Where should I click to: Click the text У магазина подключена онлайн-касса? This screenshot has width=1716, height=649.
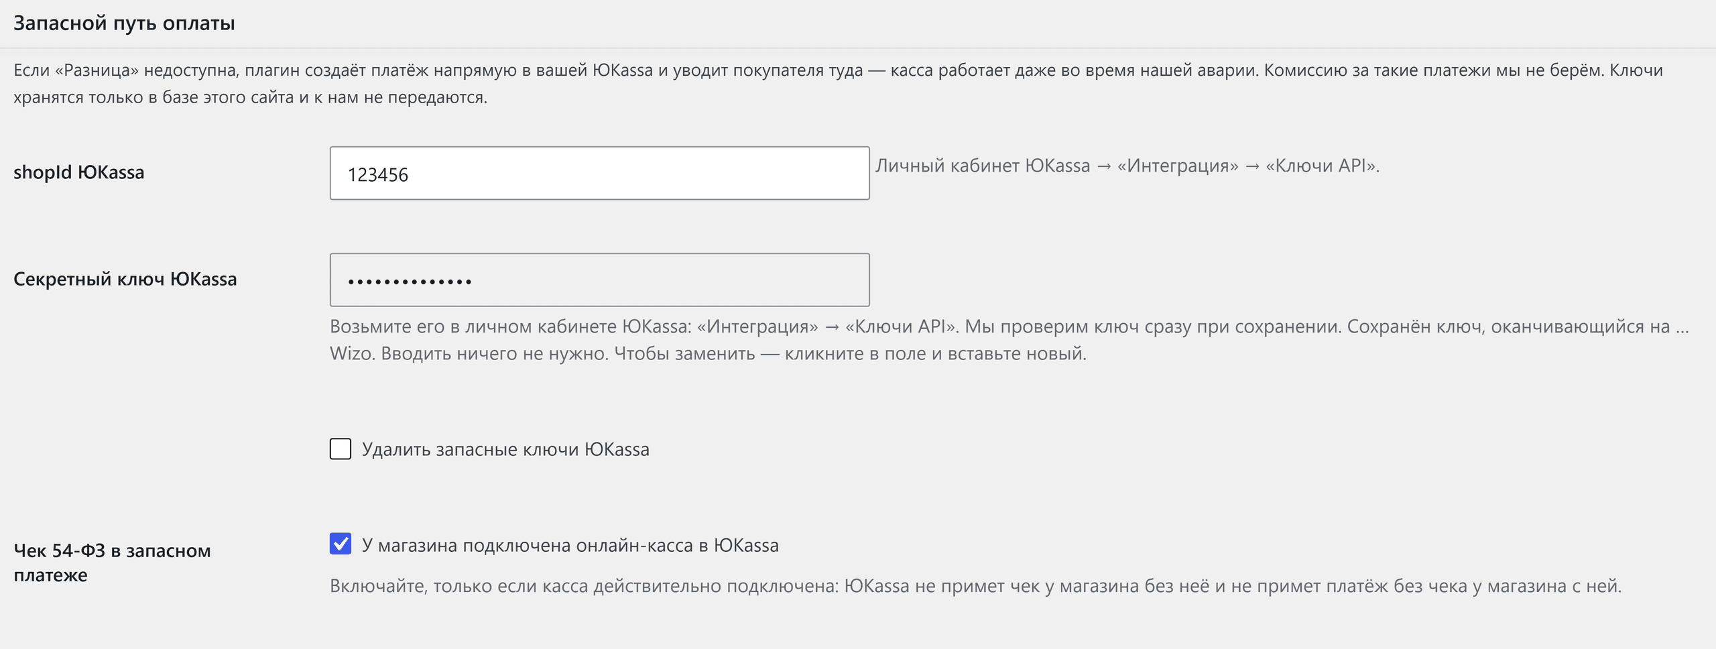tap(570, 545)
